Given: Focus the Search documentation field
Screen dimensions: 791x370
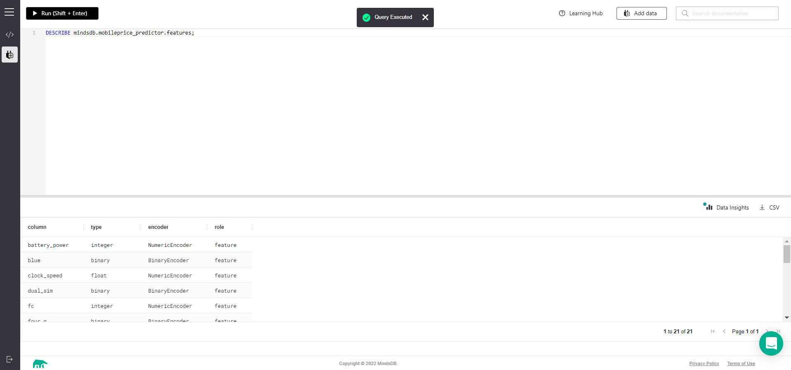Looking at the screenshot, I should coord(727,13).
